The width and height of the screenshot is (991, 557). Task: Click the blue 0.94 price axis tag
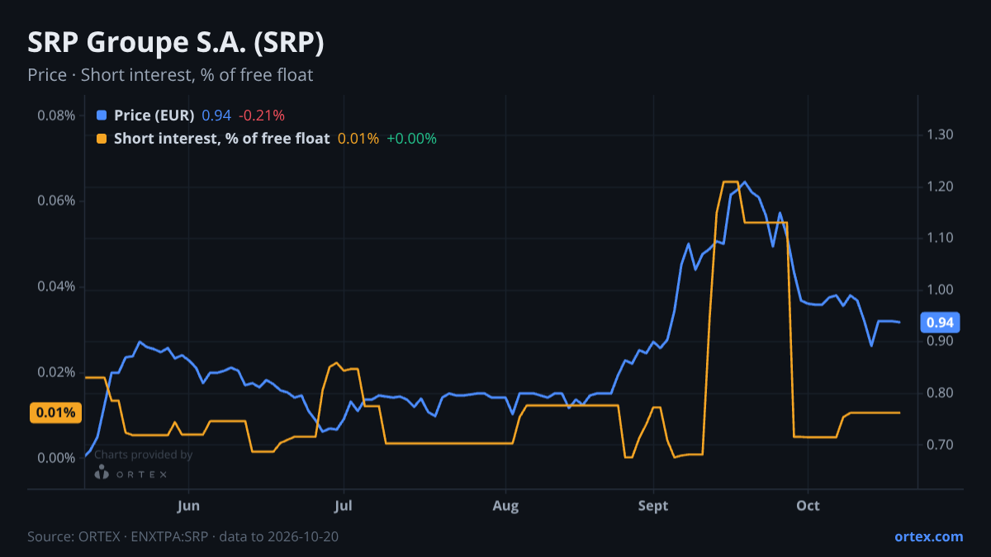tap(940, 322)
